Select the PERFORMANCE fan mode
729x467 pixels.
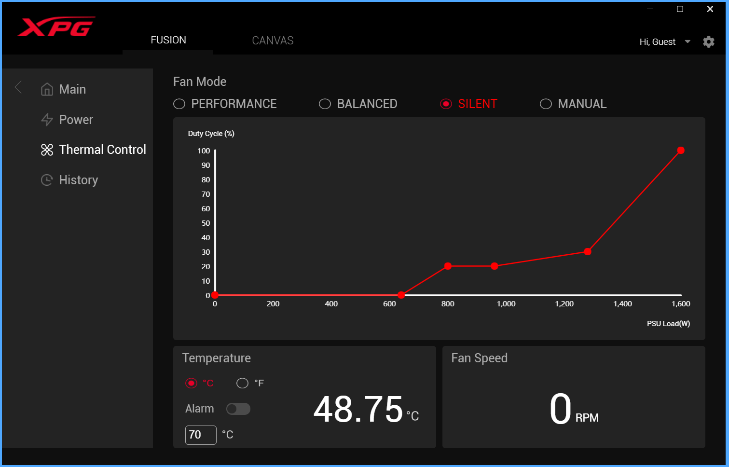179,104
